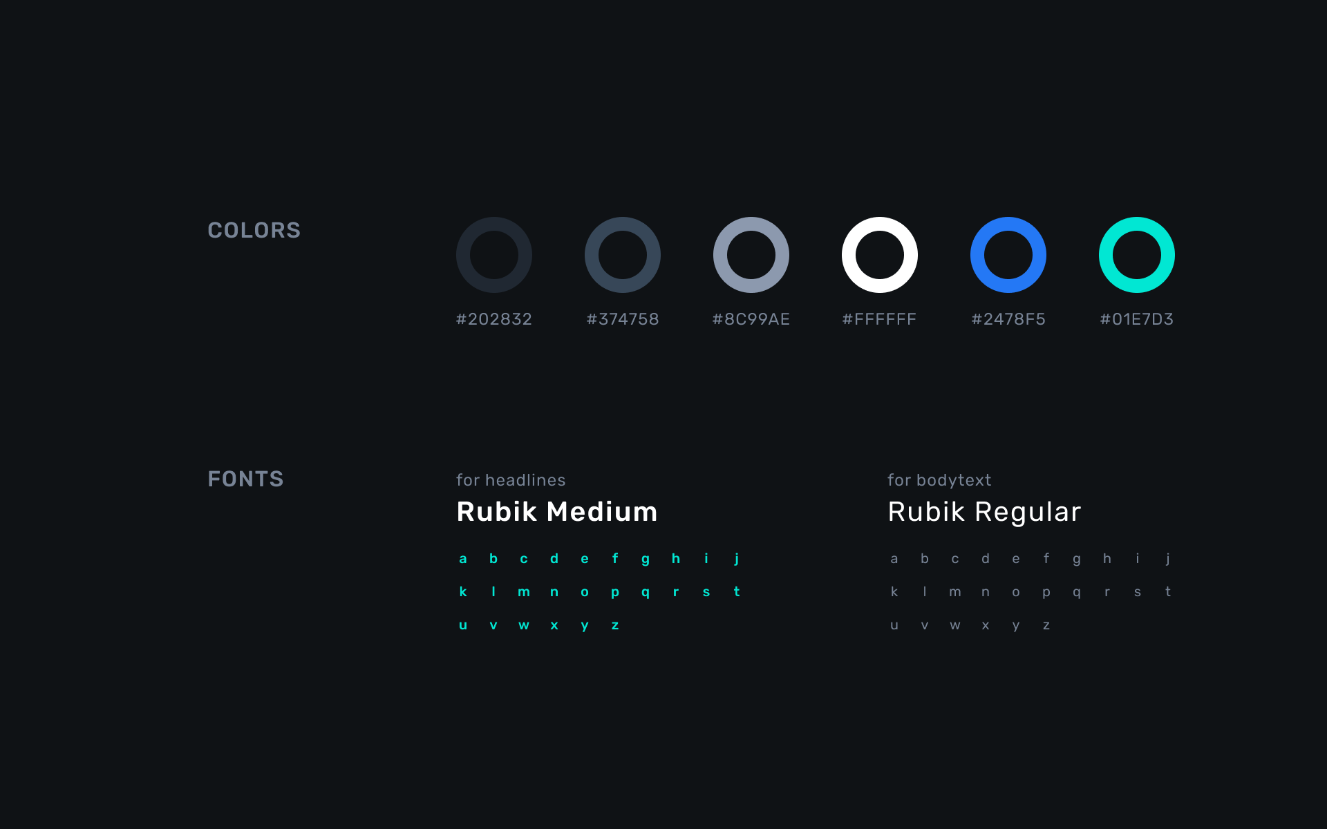Click the FONTS section heading
Image resolution: width=1327 pixels, height=829 pixels.
(245, 479)
